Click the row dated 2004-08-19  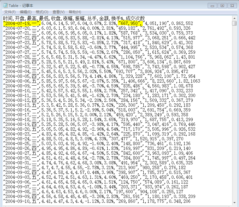pos(99,124)
